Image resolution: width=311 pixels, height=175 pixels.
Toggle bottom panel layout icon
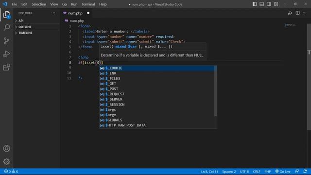click(x=261, y=4)
